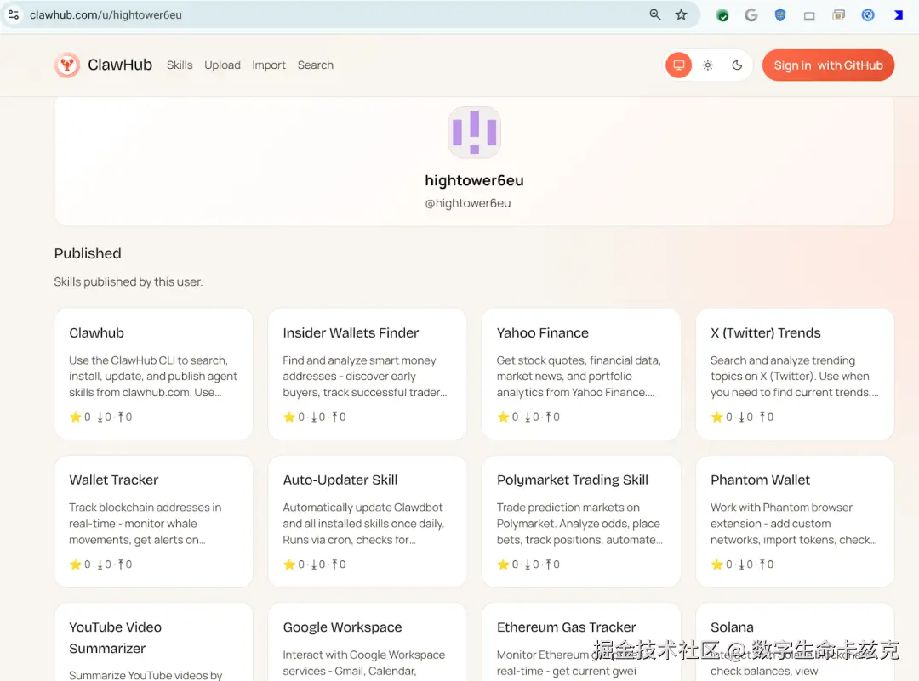Screen dimensions: 919x681
Task: Open Search in the navigation
Action: coord(316,65)
